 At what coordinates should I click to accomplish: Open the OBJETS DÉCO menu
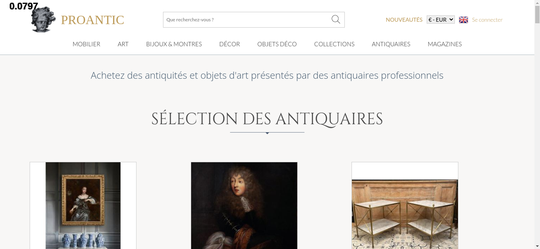pyautogui.click(x=277, y=44)
